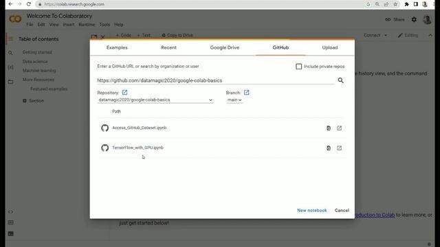440x247 pixels.
Task: Jump to Machine learning section
Action: click(x=39, y=71)
